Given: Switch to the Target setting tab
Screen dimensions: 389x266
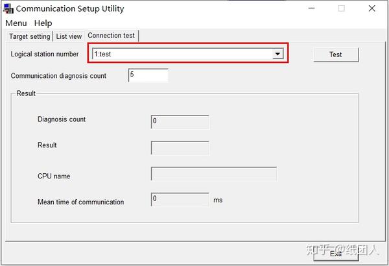Looking at the screenshot, I should (x=29, y=36).
